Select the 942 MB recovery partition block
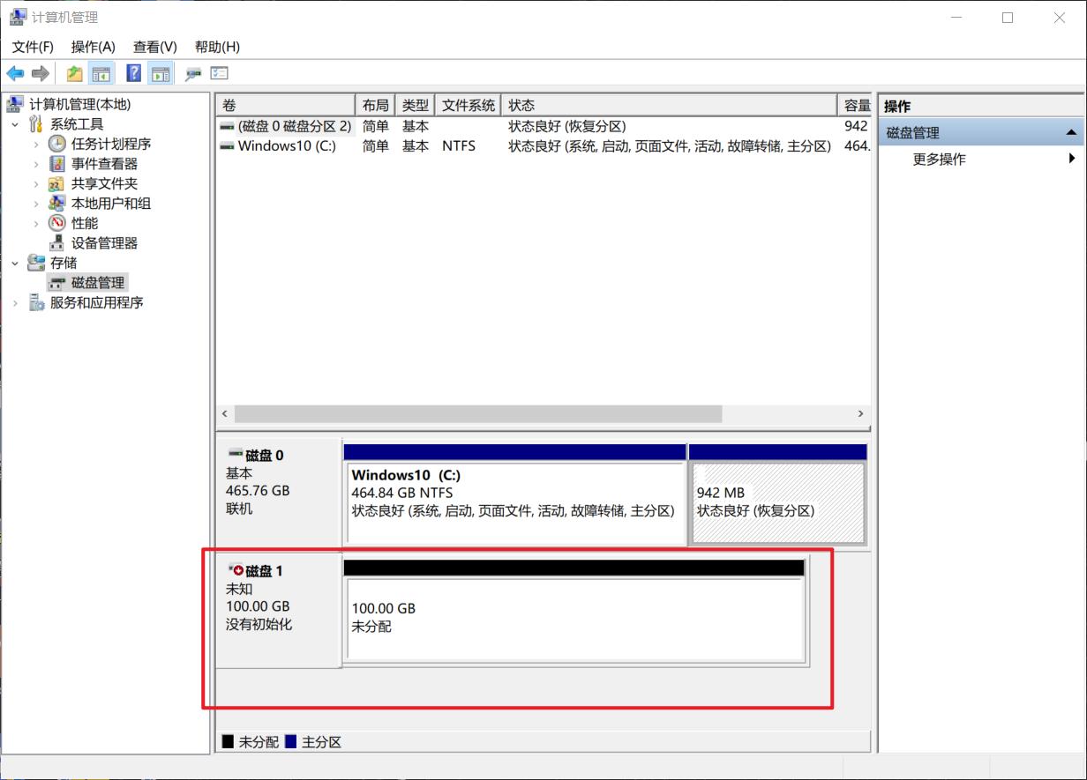This screenshot has width=1087, height=780. pos(777,501)
